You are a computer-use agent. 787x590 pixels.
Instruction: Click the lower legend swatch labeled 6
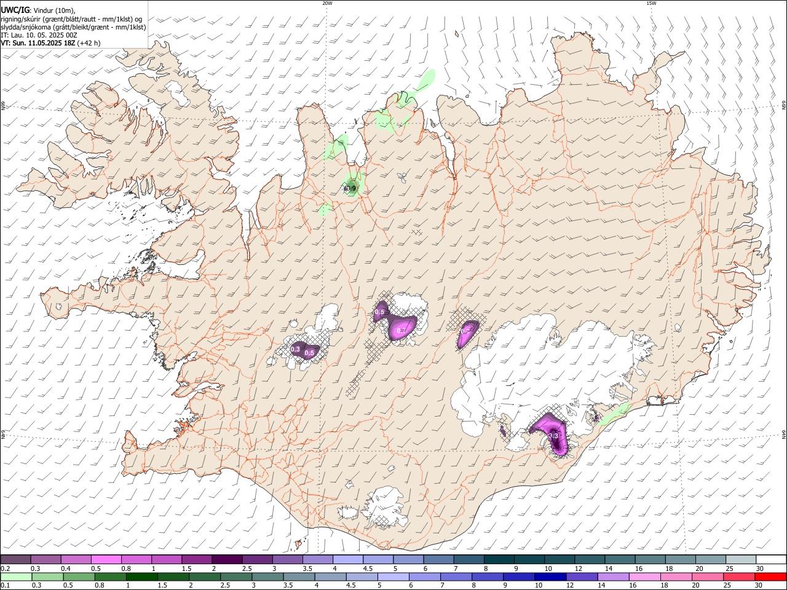pos(424,576)
